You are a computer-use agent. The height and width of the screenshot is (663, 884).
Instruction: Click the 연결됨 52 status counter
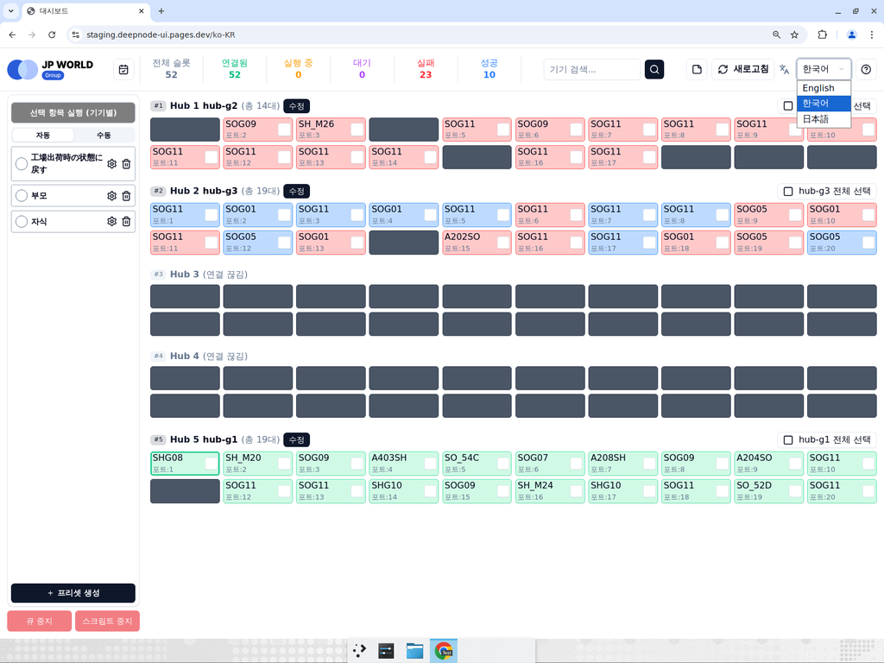click(x=235, y=69)
